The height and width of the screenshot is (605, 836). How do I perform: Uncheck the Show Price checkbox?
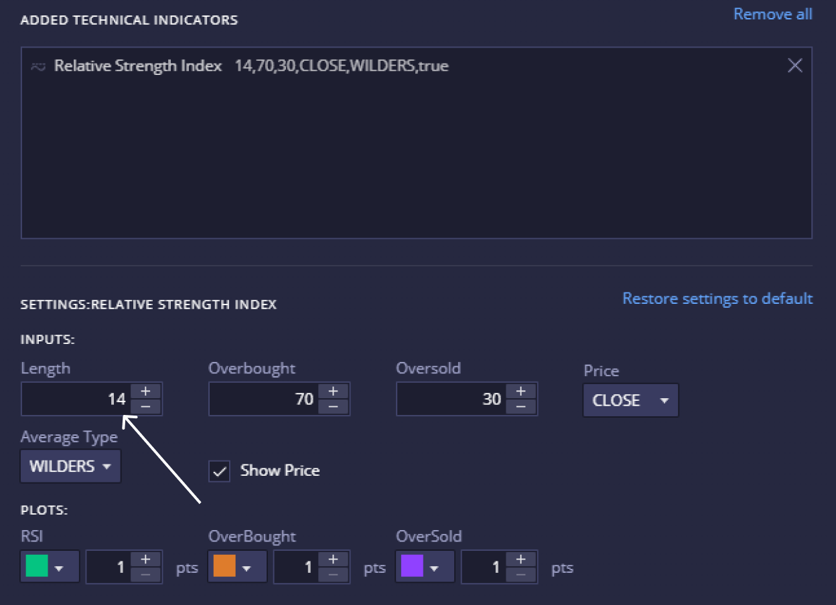coord(219,471)
